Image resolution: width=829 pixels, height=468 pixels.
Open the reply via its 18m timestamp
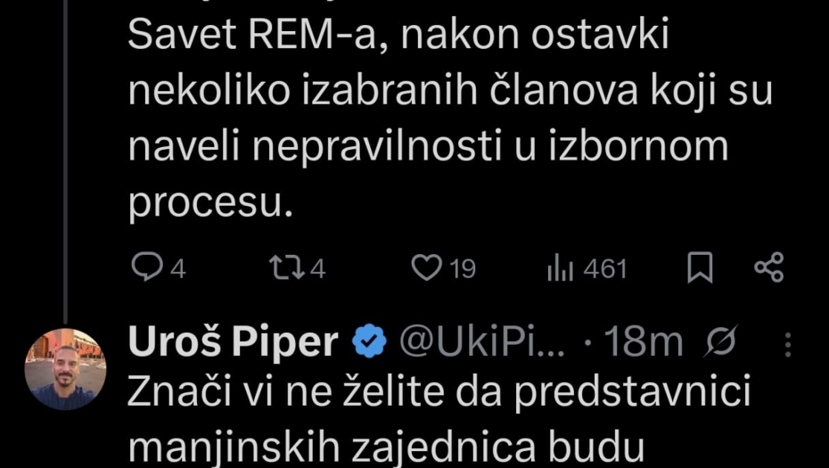(643, 341)
